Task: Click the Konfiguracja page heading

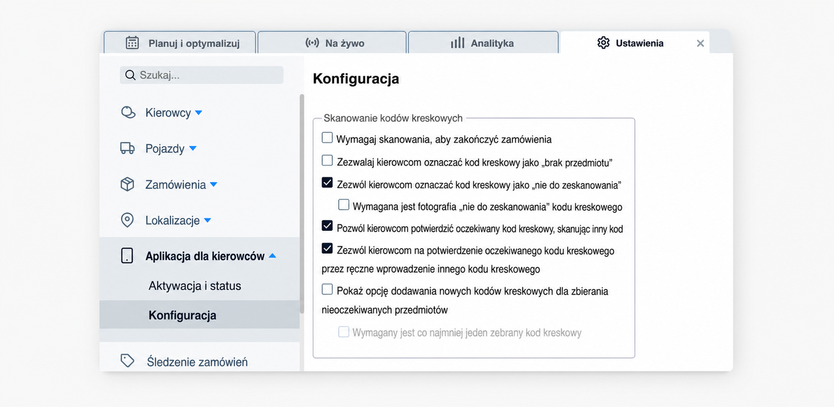Action: click(356, 79)
